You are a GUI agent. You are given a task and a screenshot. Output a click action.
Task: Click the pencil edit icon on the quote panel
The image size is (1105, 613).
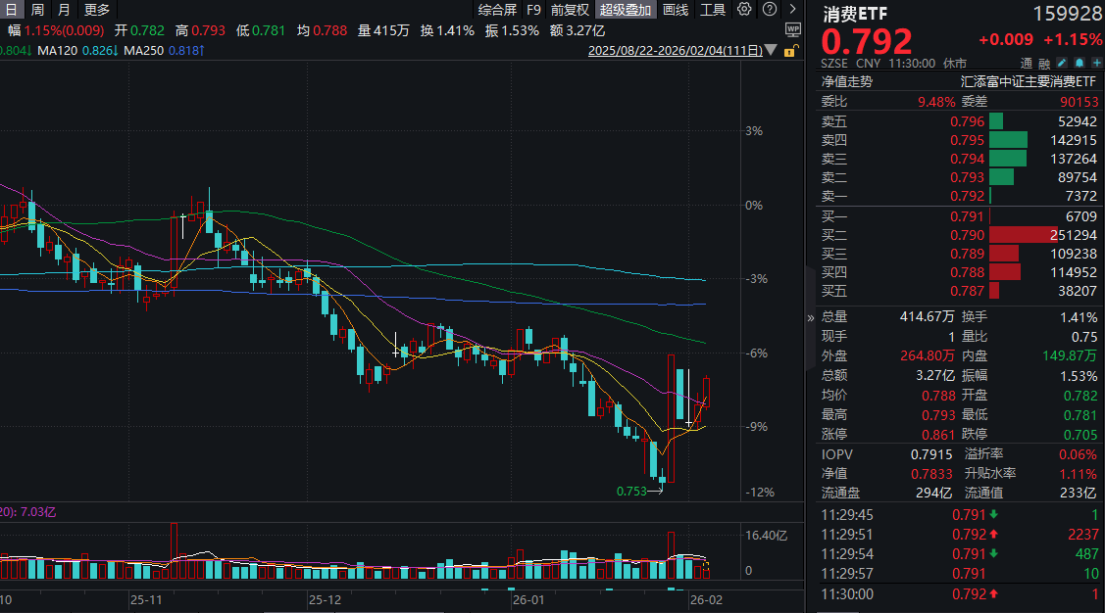click(x=1062, y=63)
